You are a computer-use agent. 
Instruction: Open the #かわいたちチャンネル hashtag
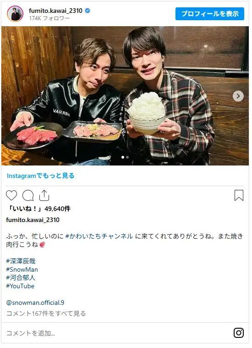click(99, 236)
